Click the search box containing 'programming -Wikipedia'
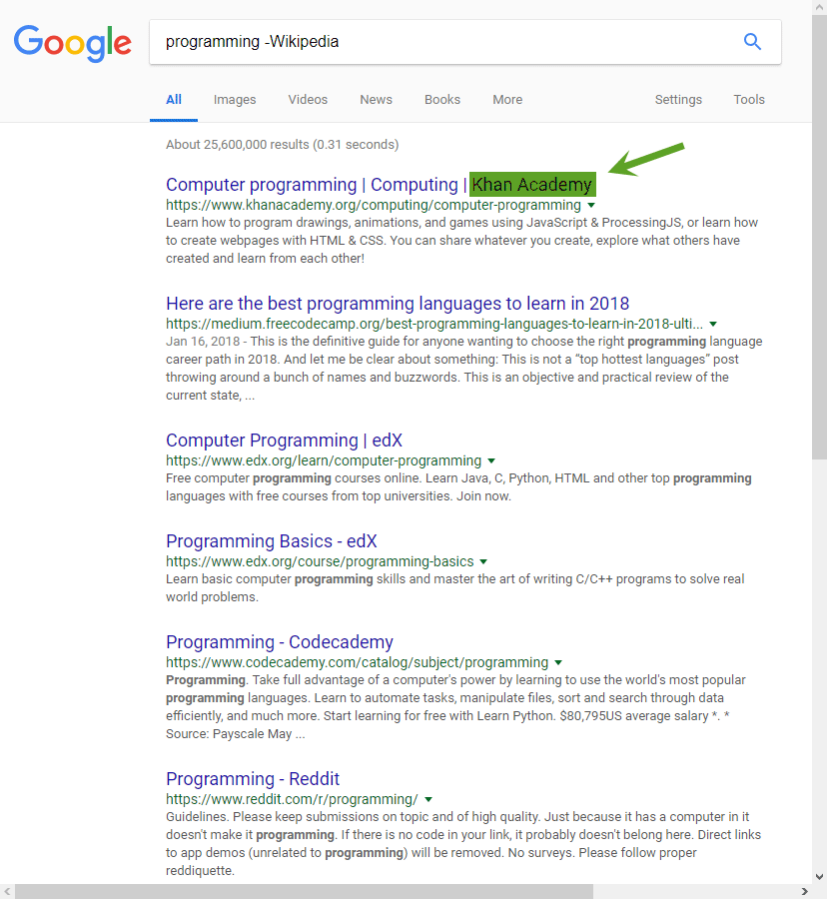The image size is (827, 899). tap(464, 42)
